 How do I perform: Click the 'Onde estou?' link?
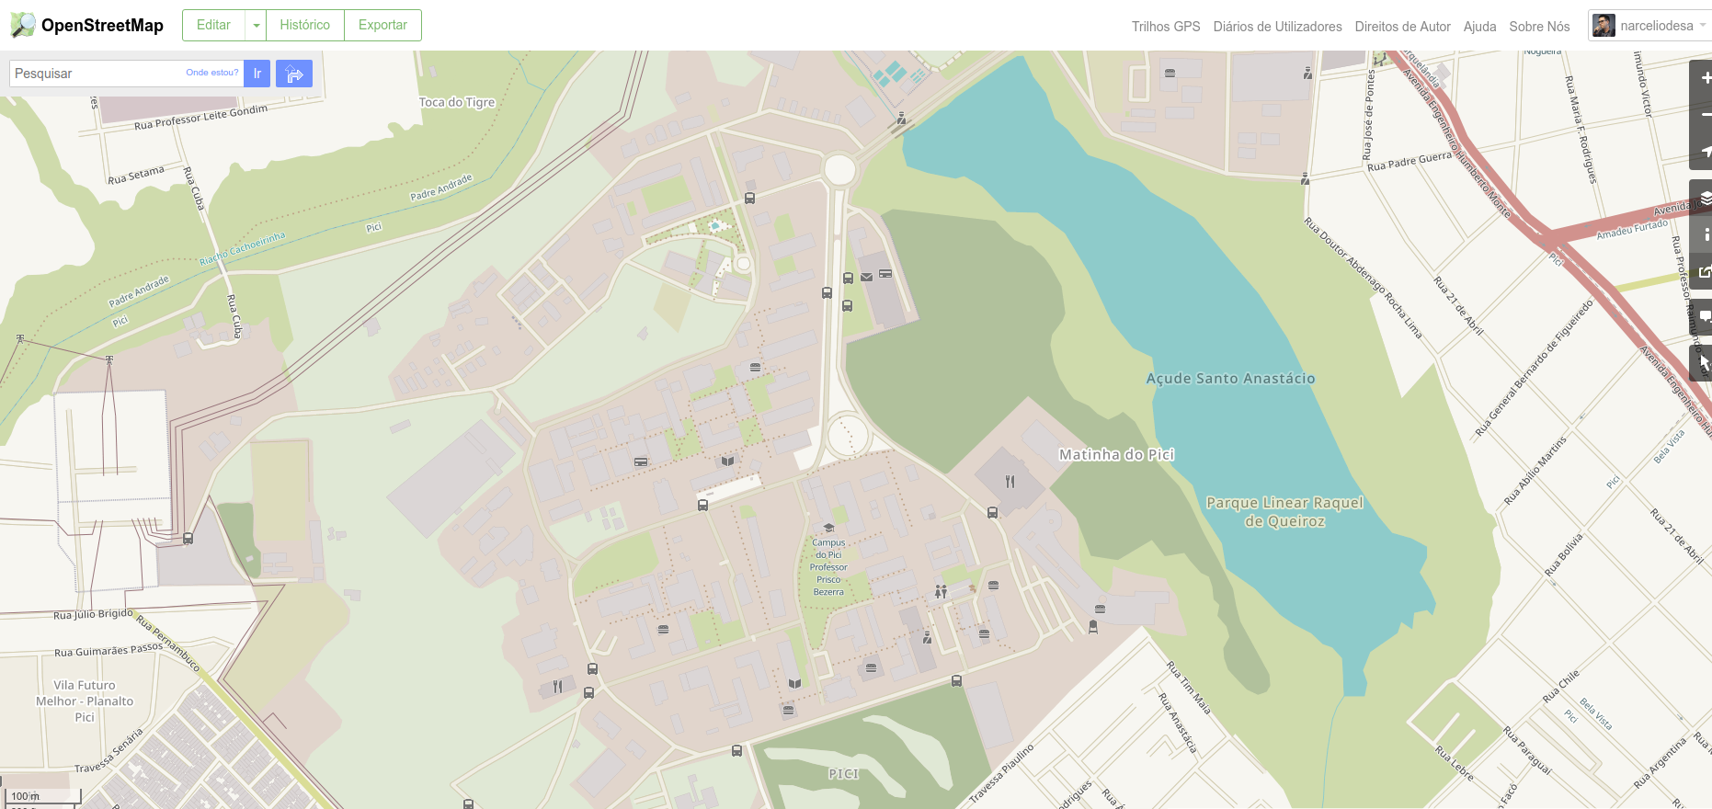212,73
